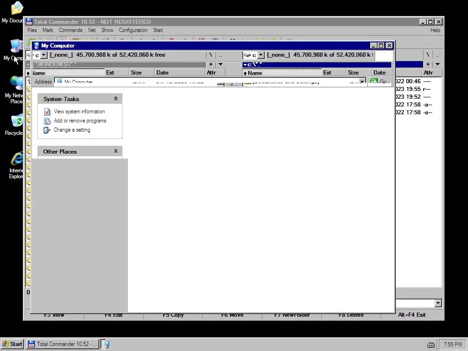This screenshot has width=468, height=351.
Task: Open the Start menu in Total Commander's menu bar
Action: point(158,30)
